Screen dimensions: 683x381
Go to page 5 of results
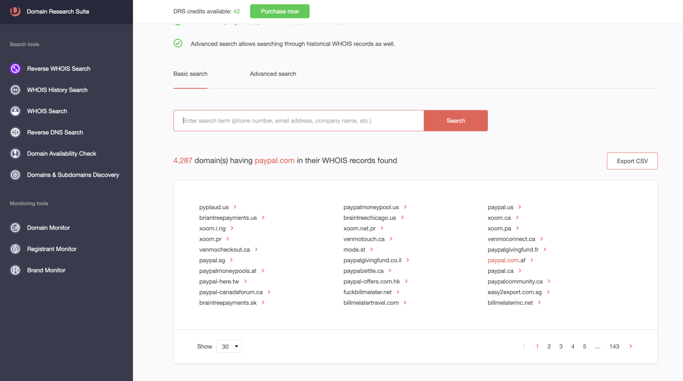[585, 346]
